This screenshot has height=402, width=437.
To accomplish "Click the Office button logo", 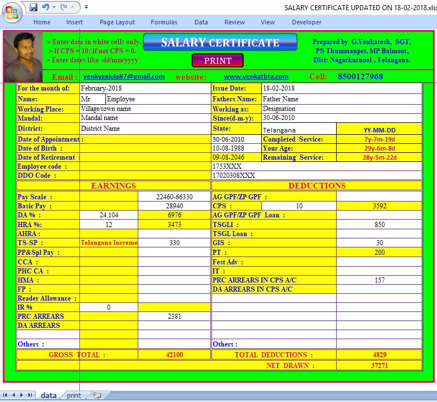I will (x=12, y=12).
